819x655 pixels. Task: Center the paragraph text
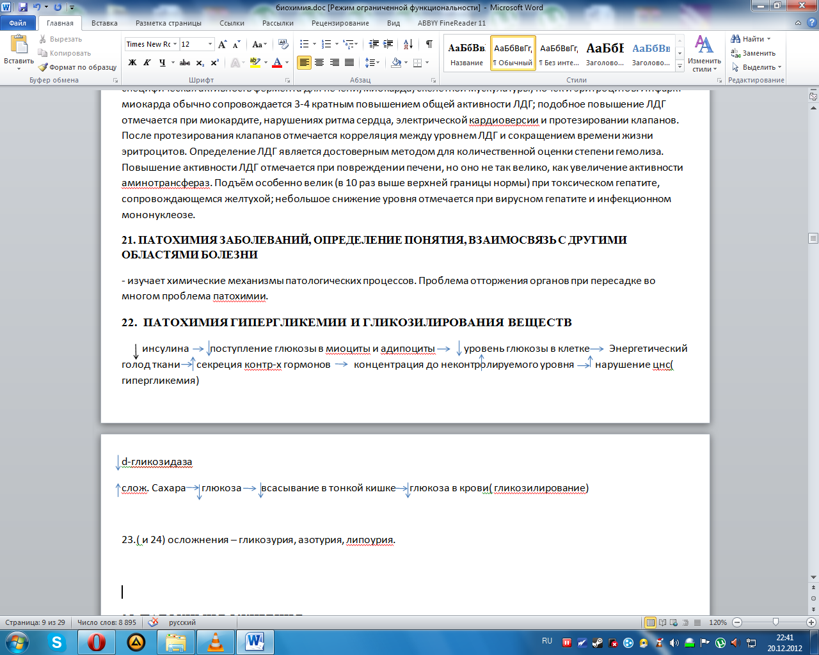(x=319, y=63)
